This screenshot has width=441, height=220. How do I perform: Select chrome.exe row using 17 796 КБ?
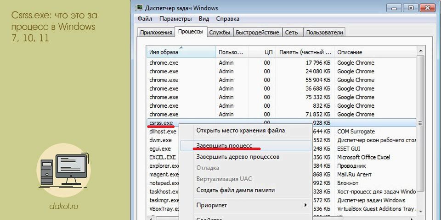pyautogui.click(x=281, y=63)
